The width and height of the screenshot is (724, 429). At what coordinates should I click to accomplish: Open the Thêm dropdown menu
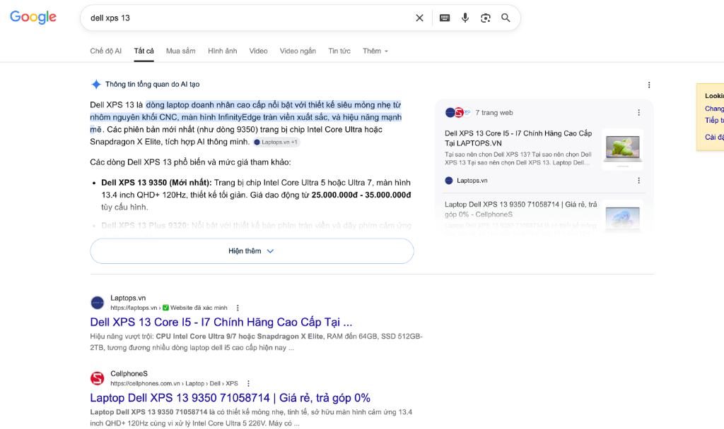point(375,51)
